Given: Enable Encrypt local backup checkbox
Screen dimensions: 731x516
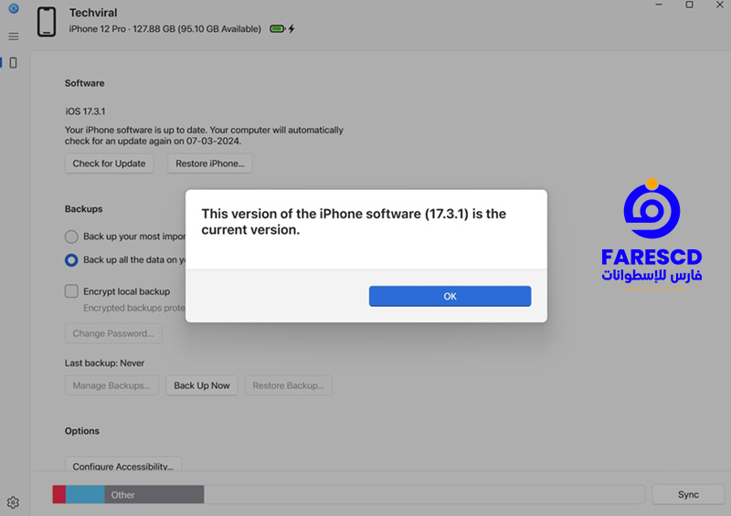Looking at the screenshot, I should [71, 291].
